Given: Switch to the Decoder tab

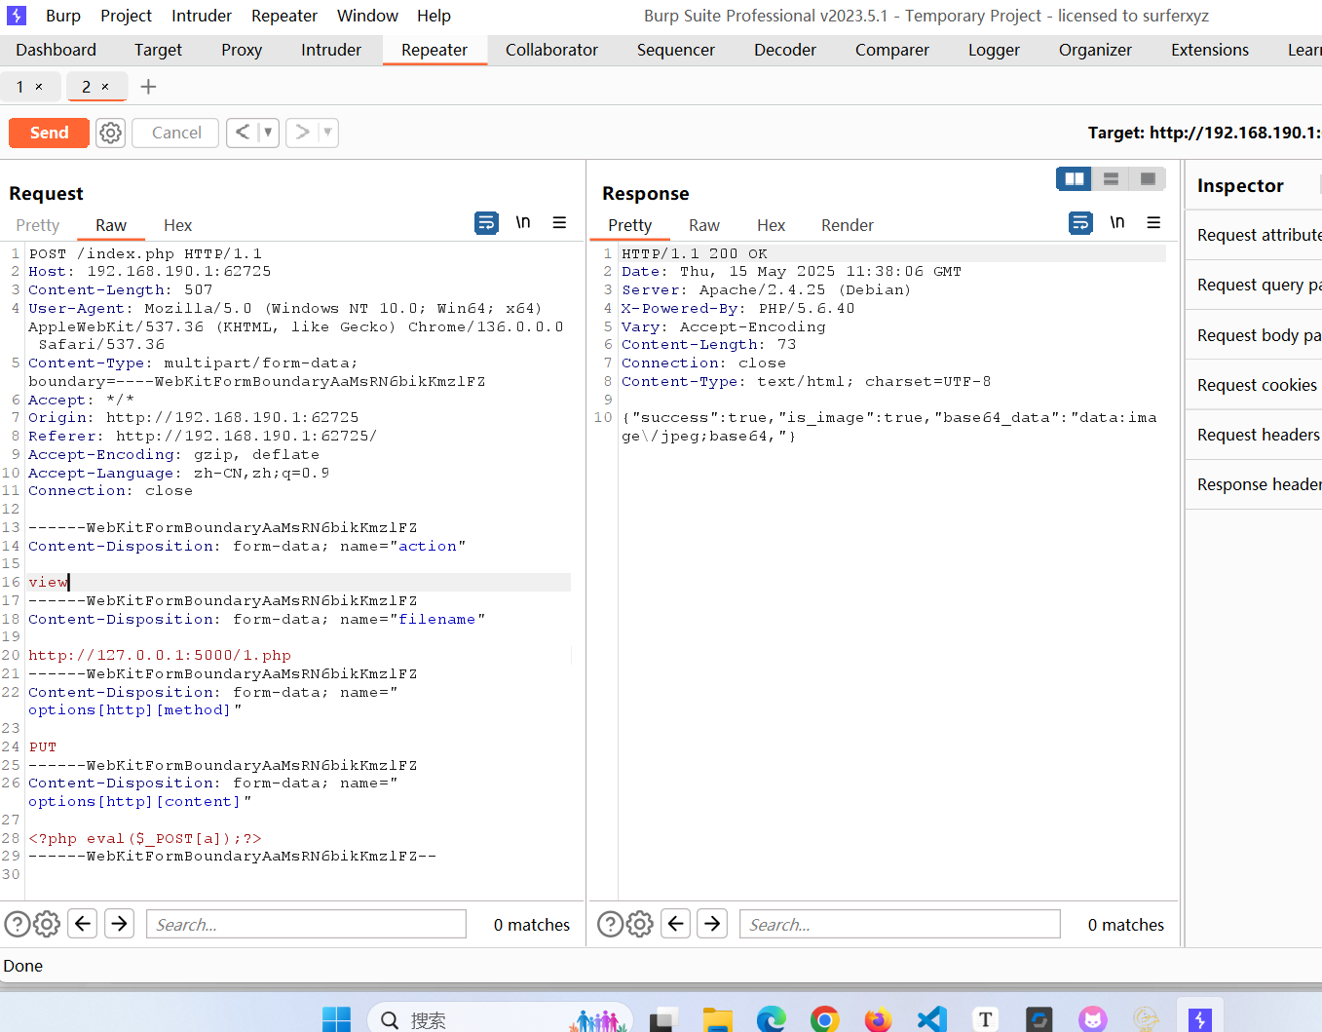Looking at the screenshot, I should (x=785, y=50).
